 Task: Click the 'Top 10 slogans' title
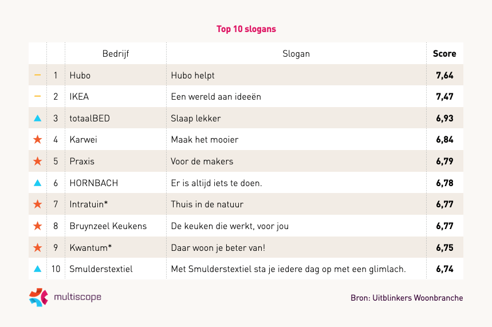[246, 29]
